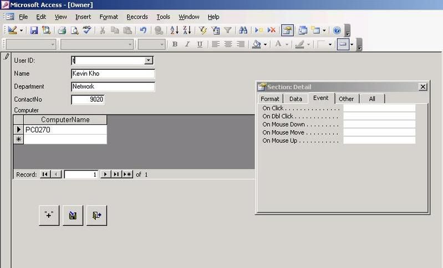Toggle Italic formatting

click(x=187, y=44)
